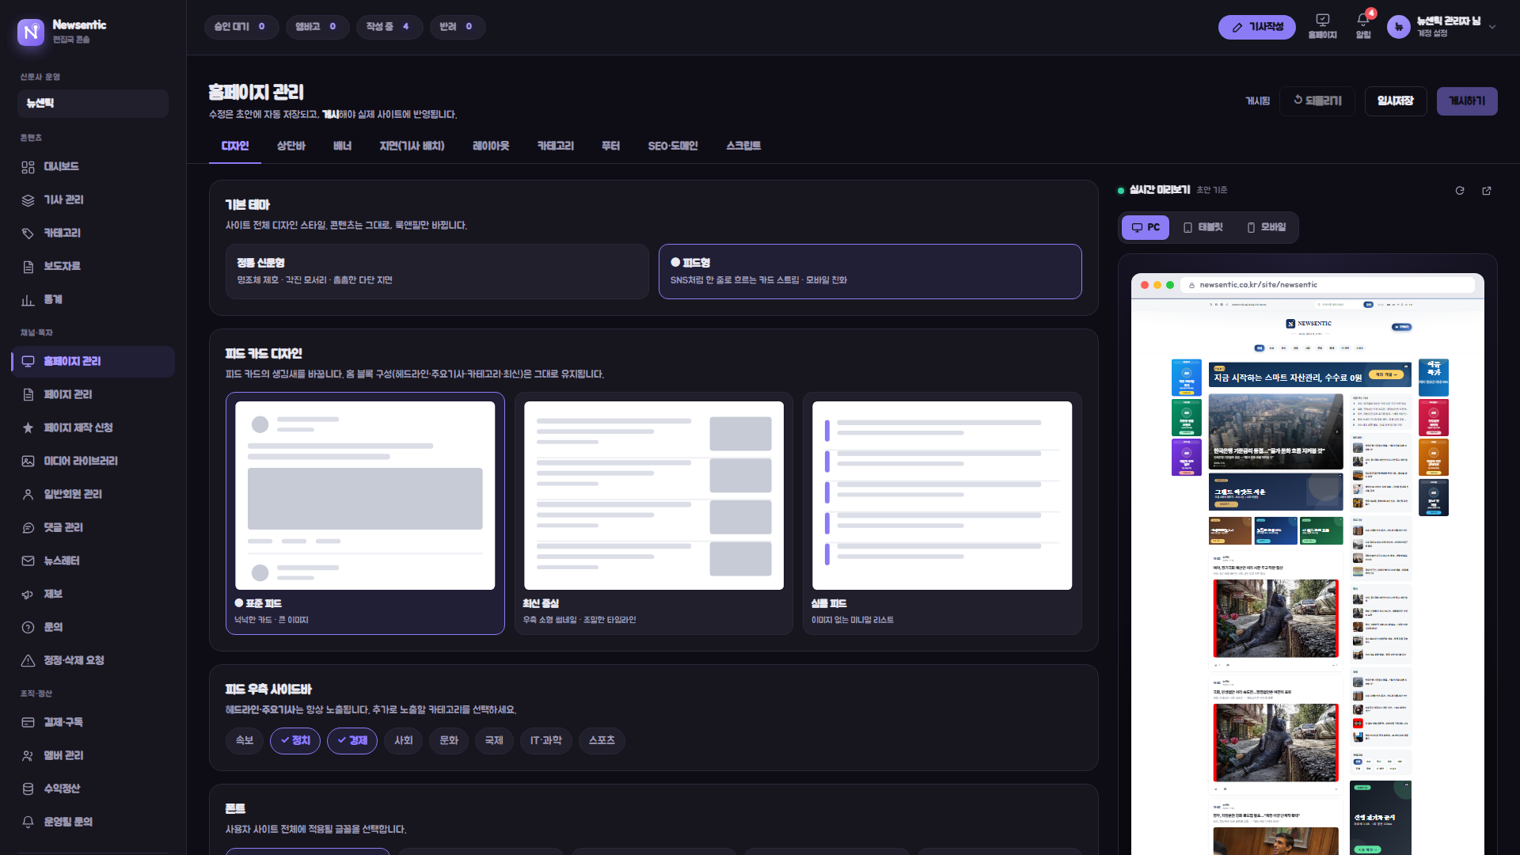Click the 기사 관리 layers icon

pos(28,200)
